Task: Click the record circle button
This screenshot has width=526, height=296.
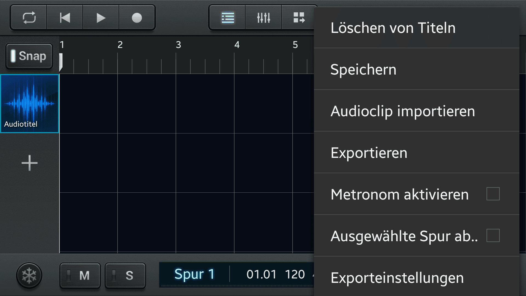Action: [137, 18]
